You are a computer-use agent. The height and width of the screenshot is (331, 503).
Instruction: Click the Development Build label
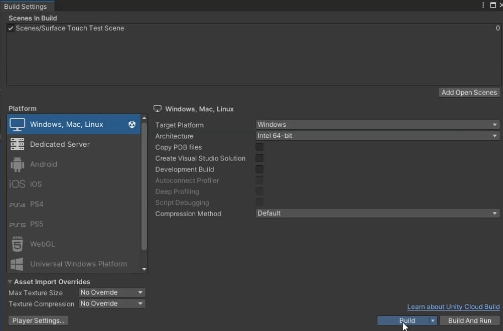click(184, 169)
